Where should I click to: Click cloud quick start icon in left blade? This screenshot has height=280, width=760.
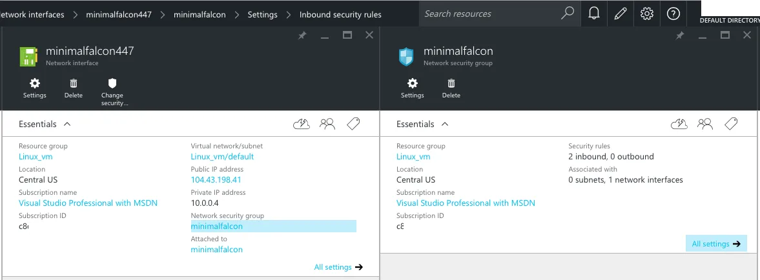click(x=302, y=125)
